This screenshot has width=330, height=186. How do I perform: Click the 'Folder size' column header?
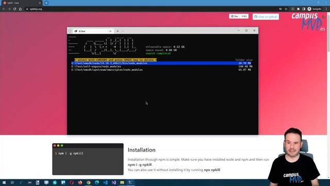[x=244, y=60]
